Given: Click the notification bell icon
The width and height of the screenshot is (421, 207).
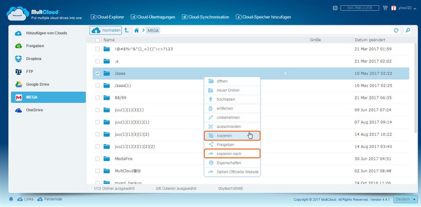Looking at the screenshot, I should pos(11,199).
